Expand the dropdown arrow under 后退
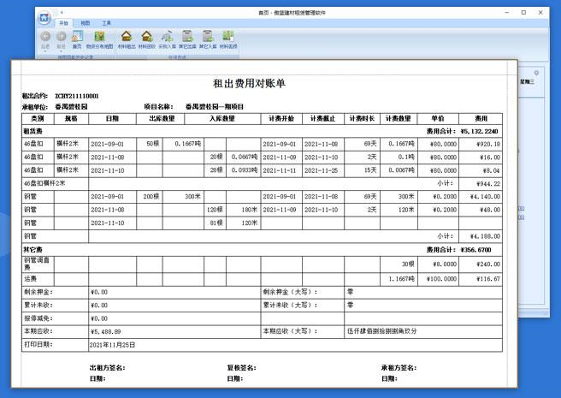Image resolution: width=561 pixels, height=398 pixels. click(45, 51)
